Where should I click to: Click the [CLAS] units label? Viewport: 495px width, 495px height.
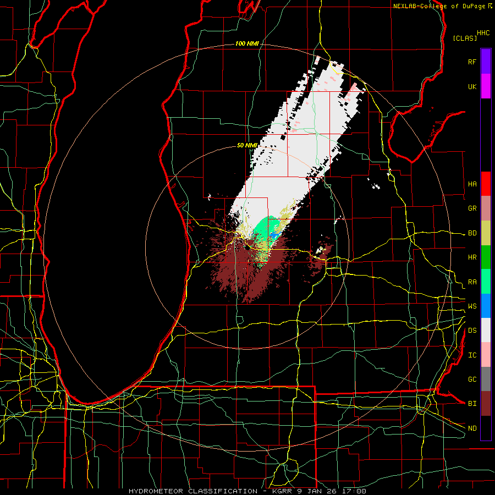(x=465, y=38)
